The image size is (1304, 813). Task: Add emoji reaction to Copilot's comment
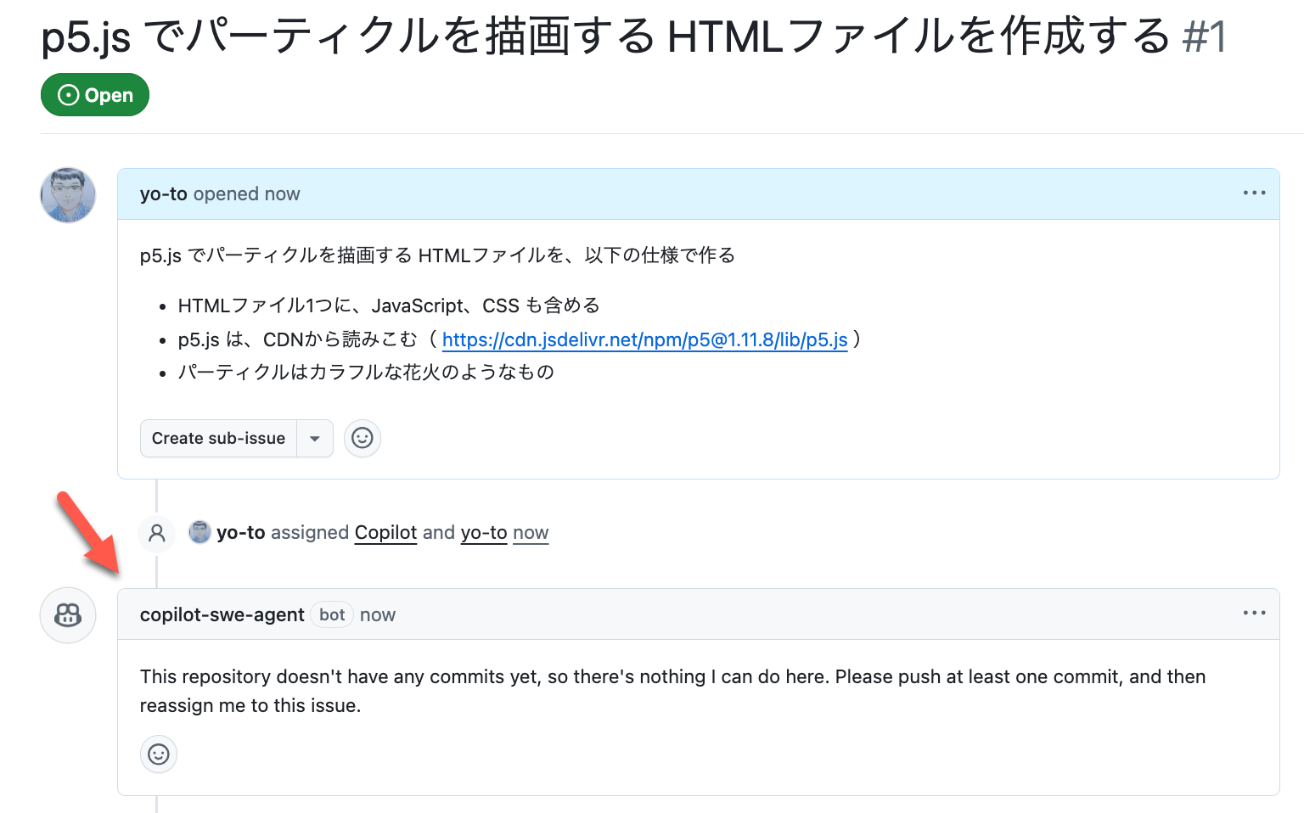pos(159,754)
